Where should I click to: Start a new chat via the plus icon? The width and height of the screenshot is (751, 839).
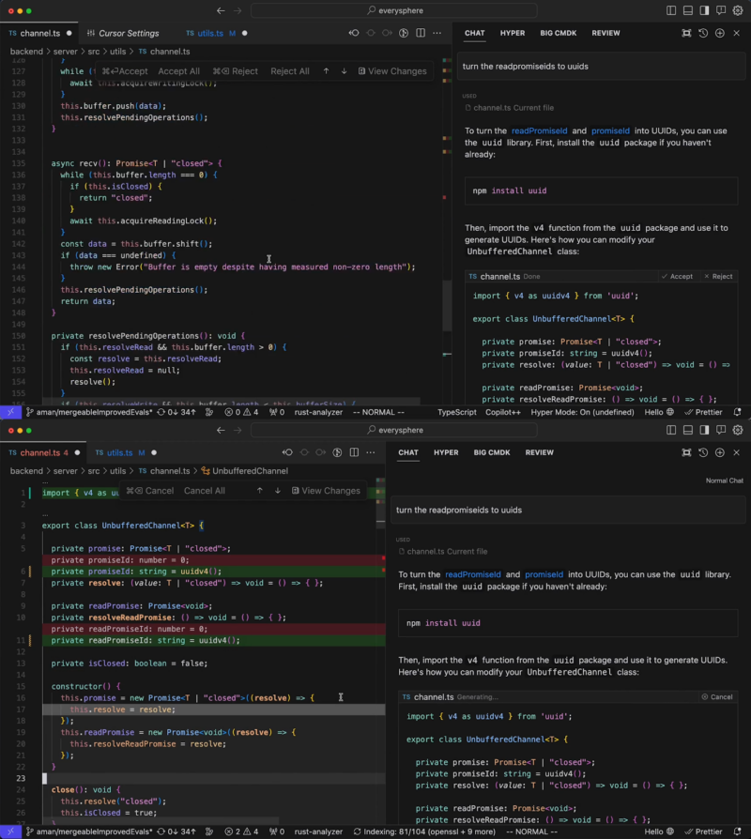720,32
